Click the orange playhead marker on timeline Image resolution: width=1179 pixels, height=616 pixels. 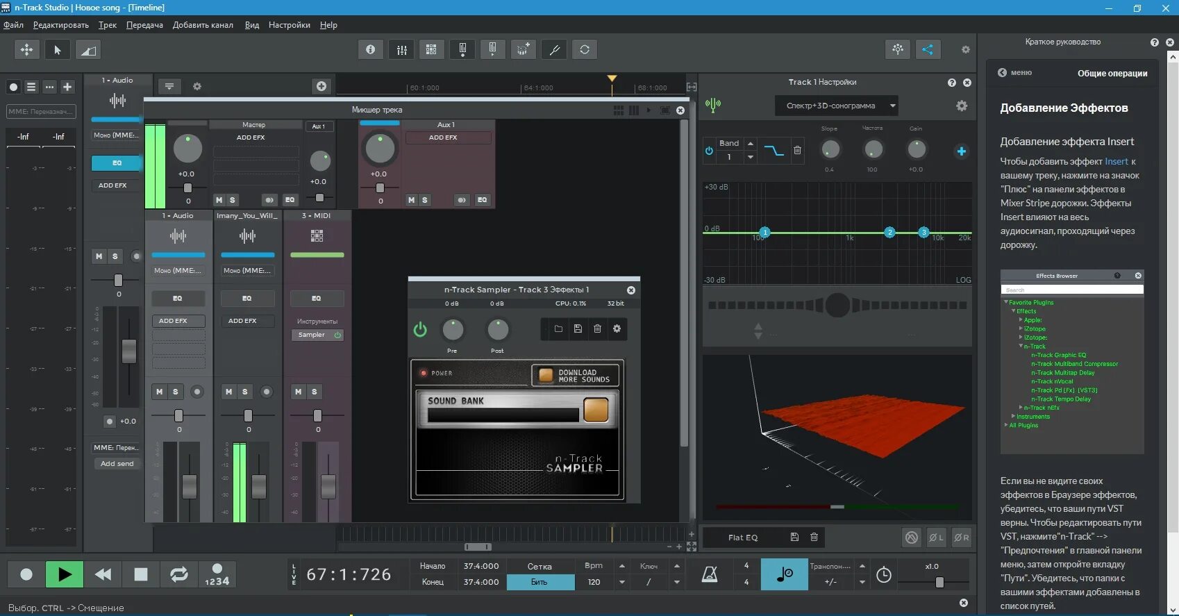click(612, 79)
